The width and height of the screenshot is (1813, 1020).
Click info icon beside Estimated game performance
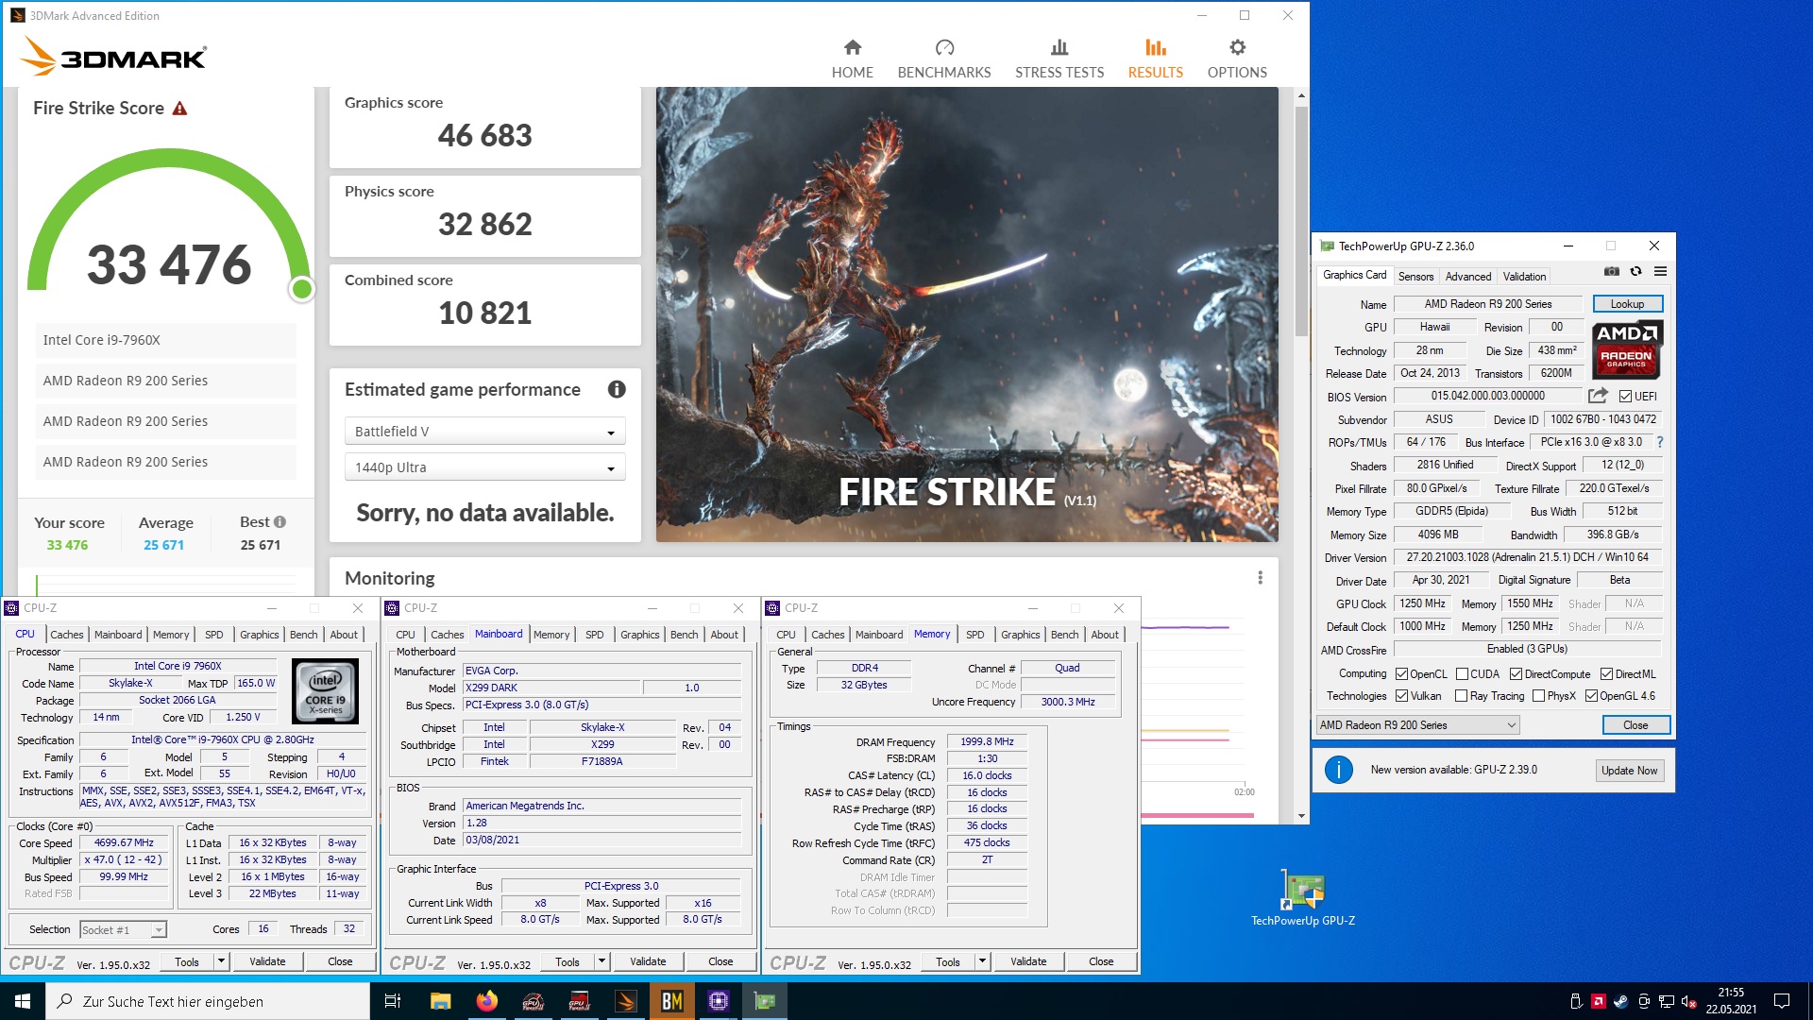click(617, 389)
